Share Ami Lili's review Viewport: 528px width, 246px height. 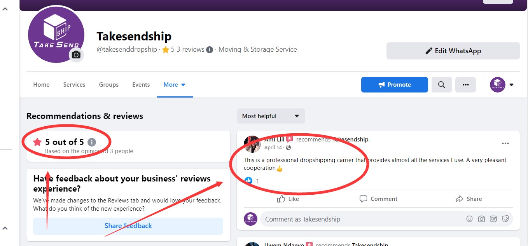coord(469,199)
